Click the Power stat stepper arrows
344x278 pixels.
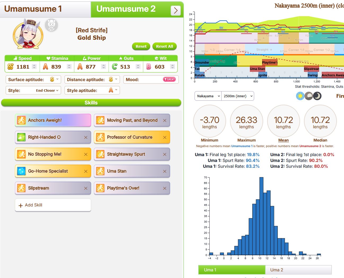click(x=104, y=67)
